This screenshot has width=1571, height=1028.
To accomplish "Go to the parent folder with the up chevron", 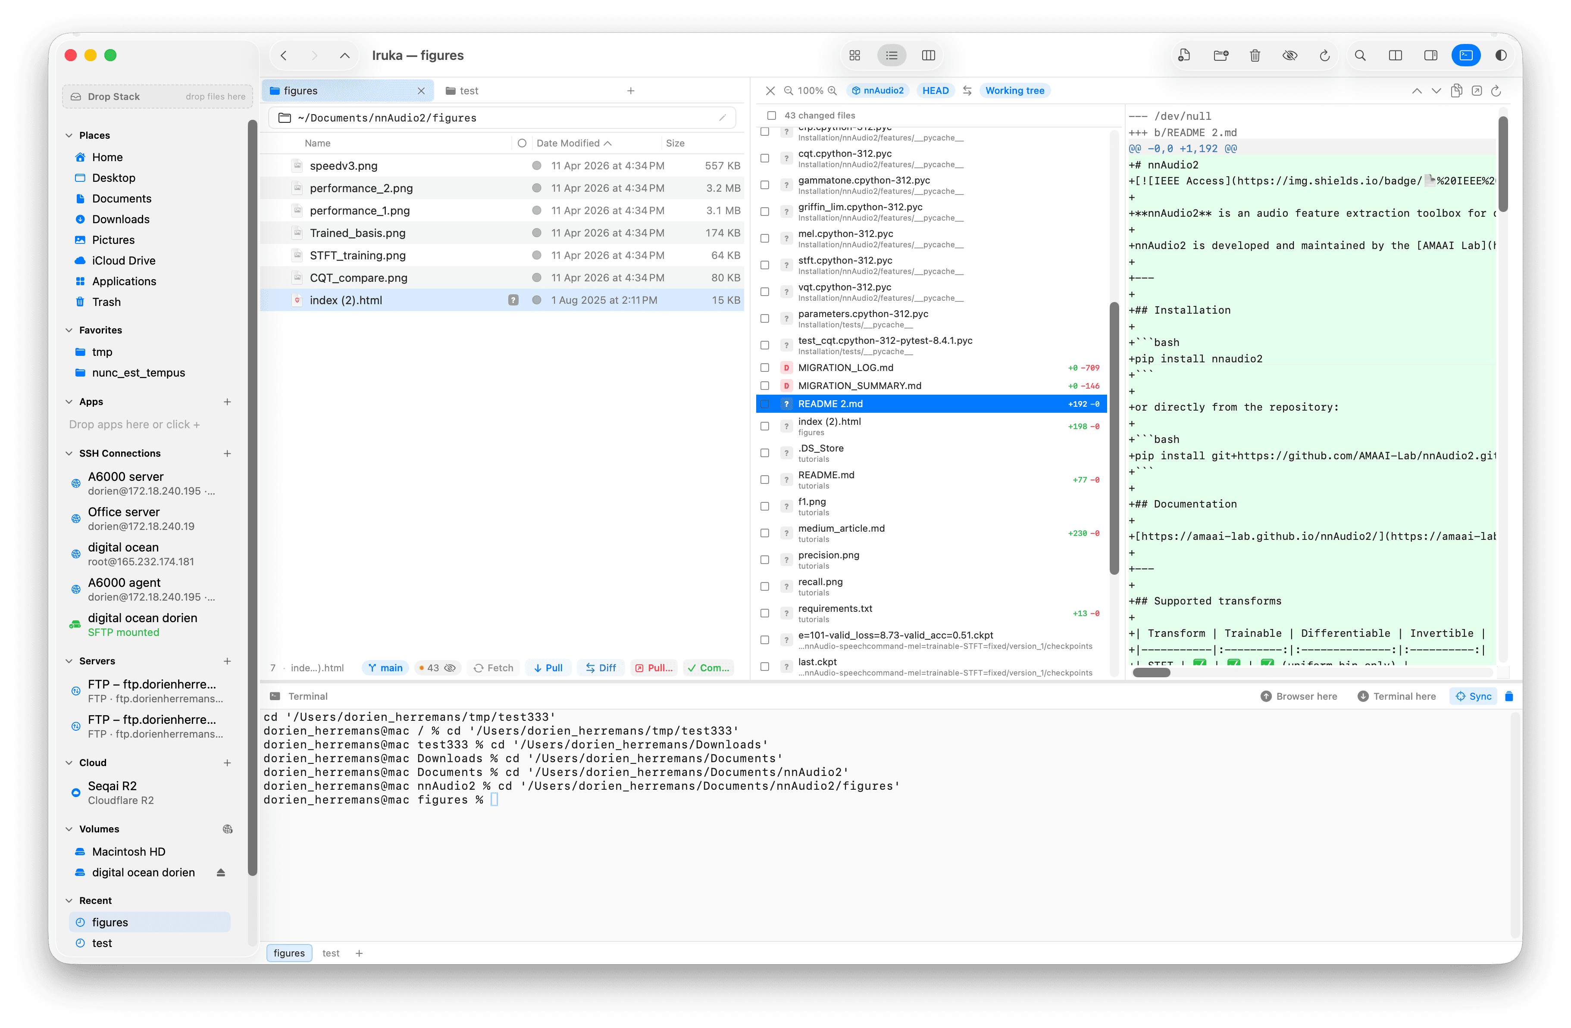I will [x=344, y=56].
